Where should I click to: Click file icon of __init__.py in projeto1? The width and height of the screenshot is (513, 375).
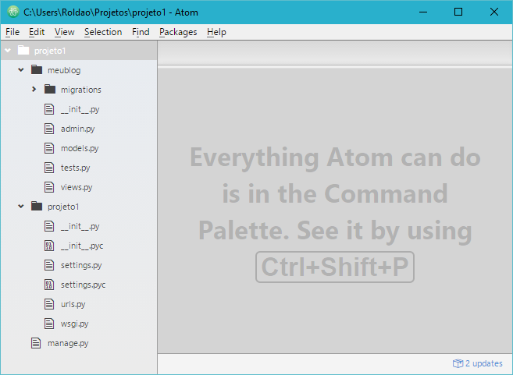pyautogui.click(x=49, y=226)
